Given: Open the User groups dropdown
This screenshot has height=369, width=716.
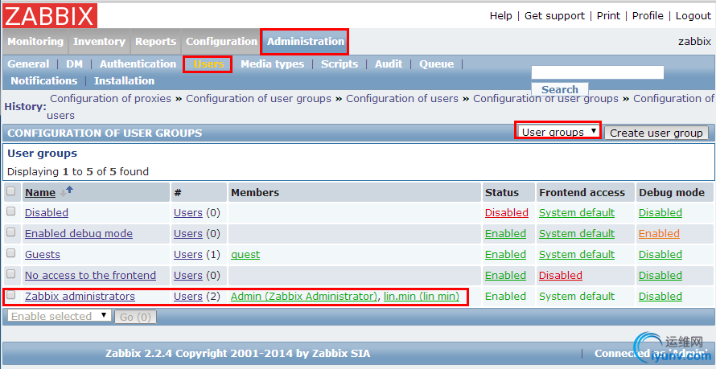Looking at the screenshot, I should (x=559, y=133).
